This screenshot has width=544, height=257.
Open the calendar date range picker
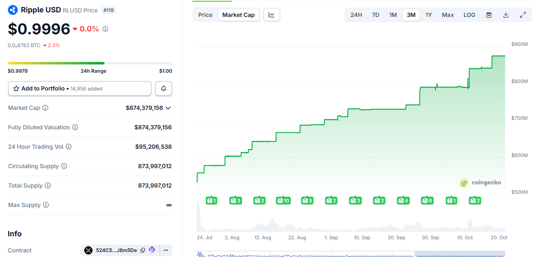point(489,15)
